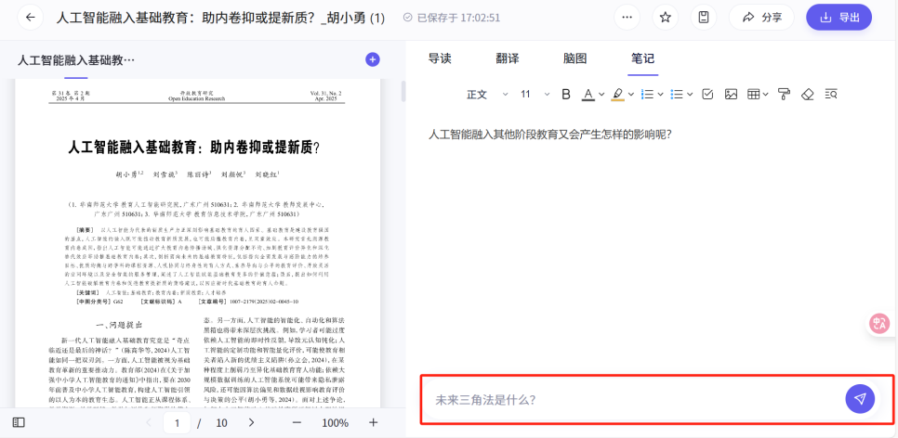Click the PDF vertical scrollbar thumb
898x438 pixels.
pos(403,92)
